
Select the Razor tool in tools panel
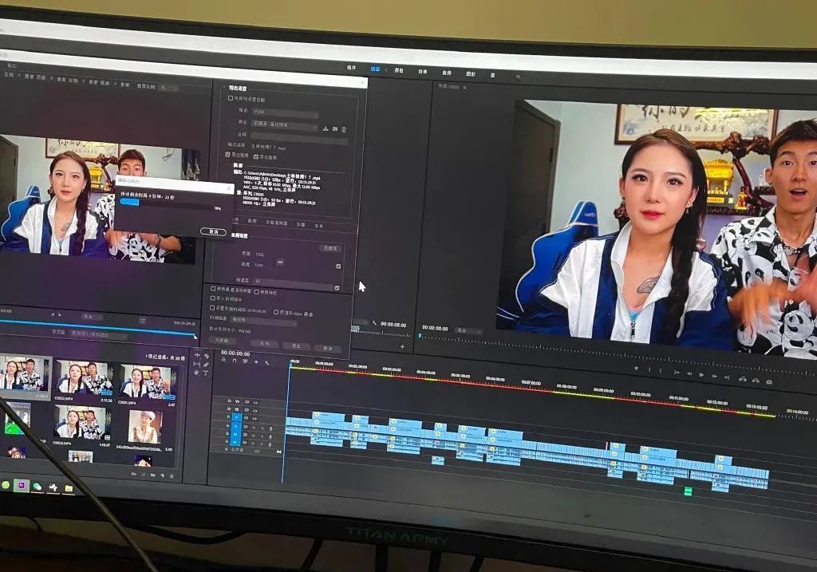tap(207, 357)
